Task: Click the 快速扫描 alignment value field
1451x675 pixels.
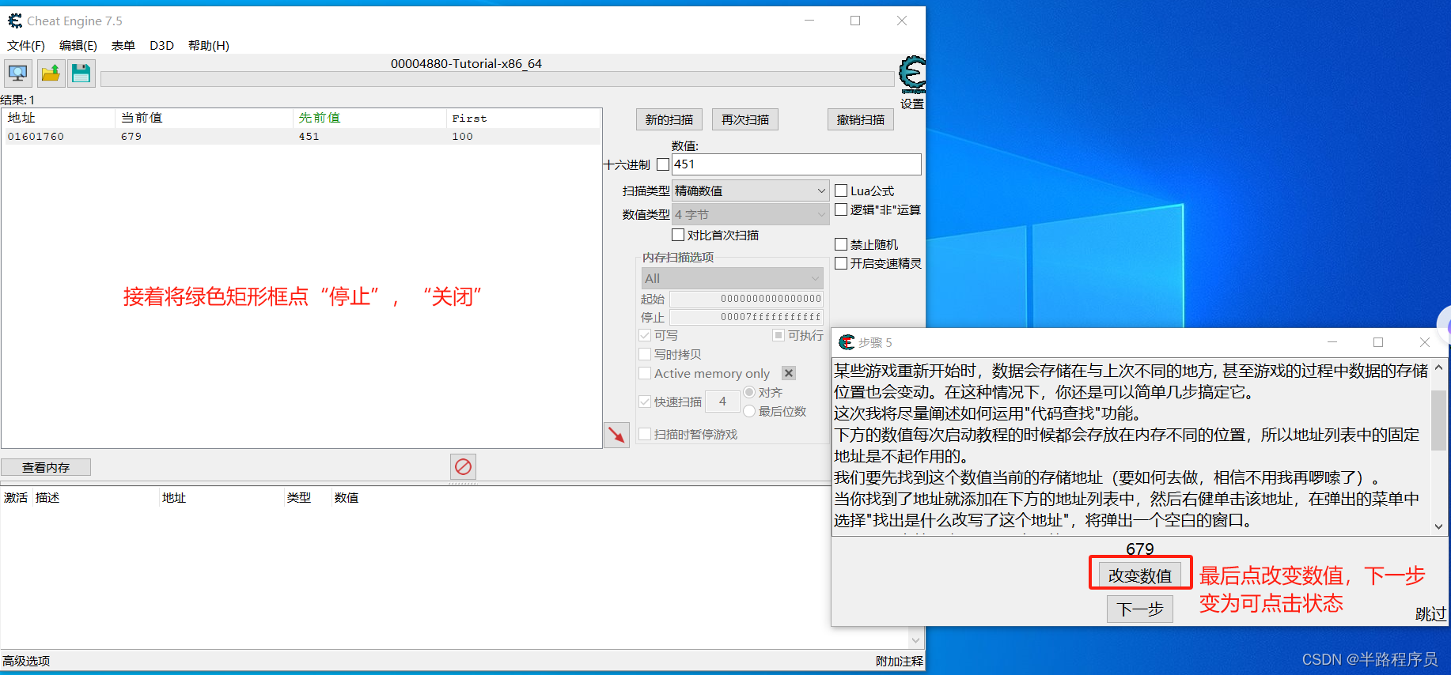Action: 722,402
